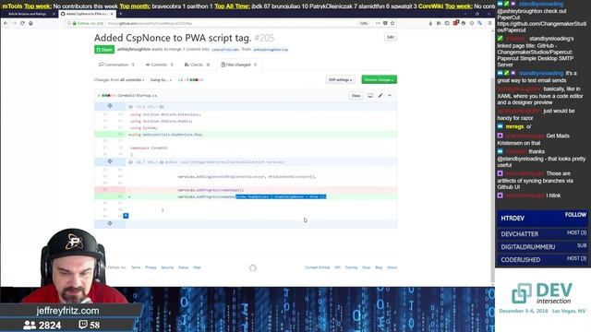Click the Security footer link
Viewport: 591px width, 332px height.
[167, 267]
